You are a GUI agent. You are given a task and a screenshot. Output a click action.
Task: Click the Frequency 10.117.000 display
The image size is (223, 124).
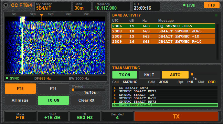tap(111, 7)
